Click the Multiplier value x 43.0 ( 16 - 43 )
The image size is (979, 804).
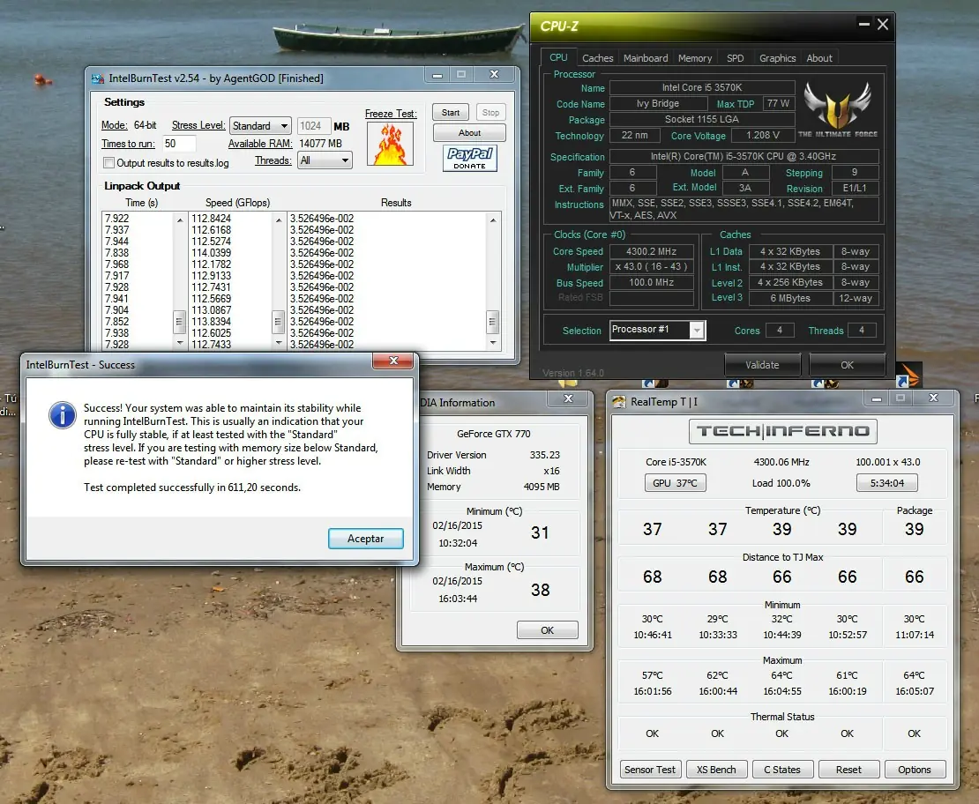[651, 266]
